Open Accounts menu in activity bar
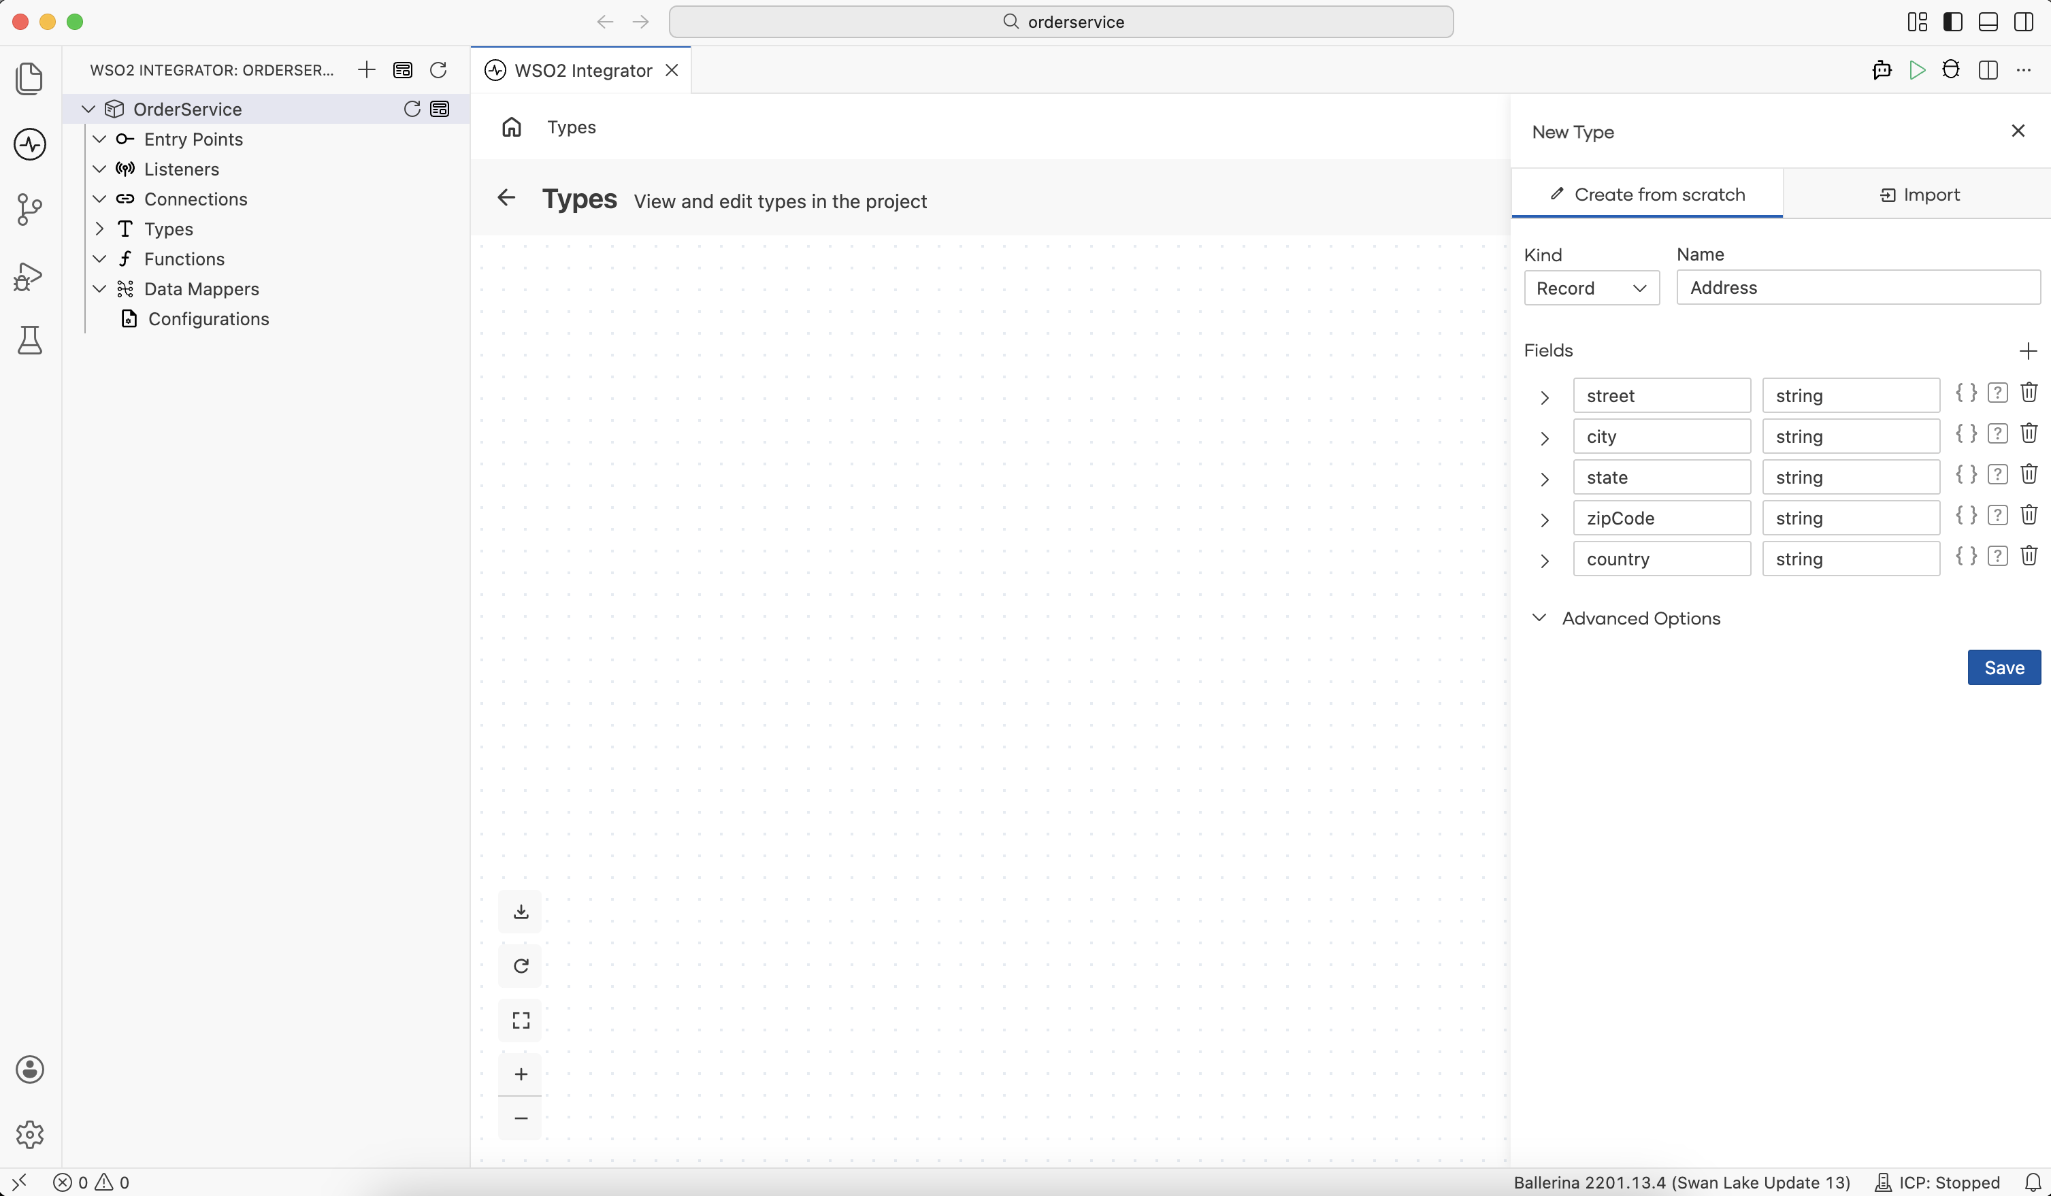 [x=30, y=1069]
